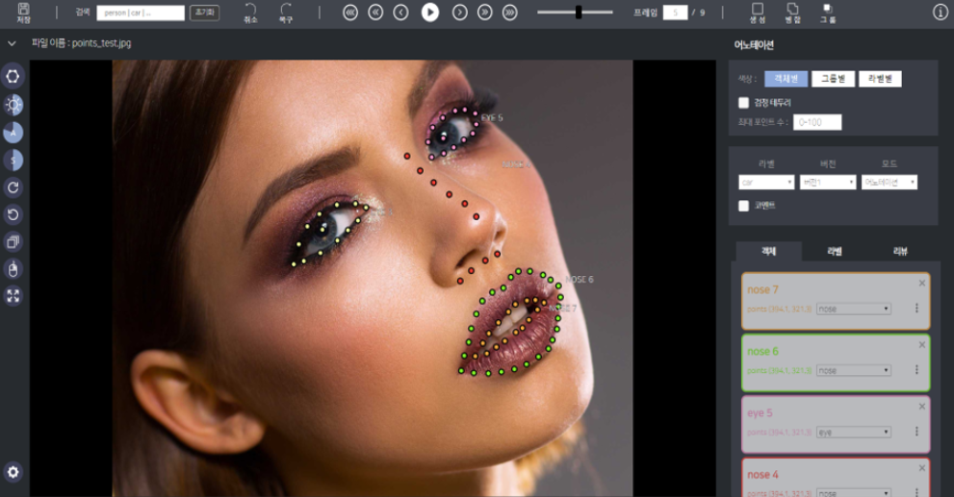
Task: Skip forward with the double-right-chevron button
Action: point(485,12)
